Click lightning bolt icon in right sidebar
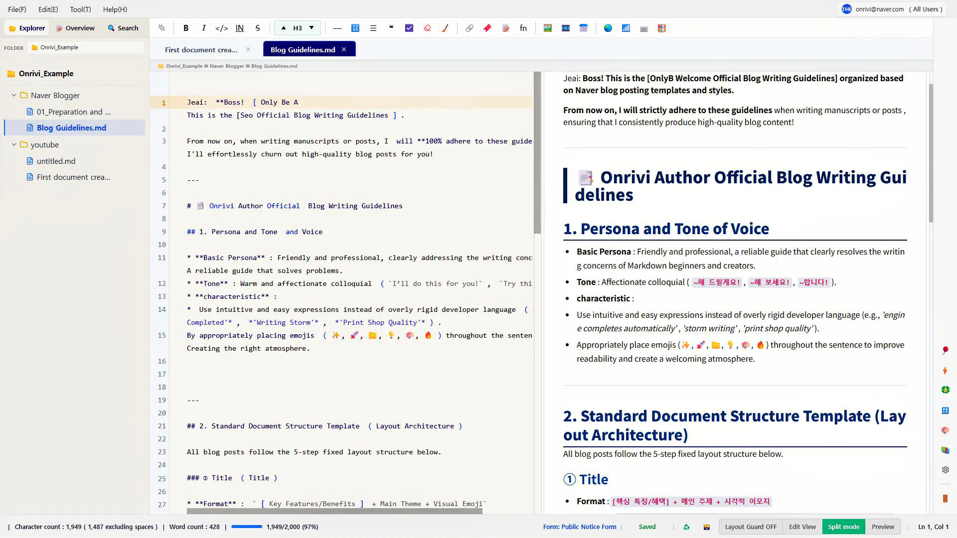 (946, 370)
